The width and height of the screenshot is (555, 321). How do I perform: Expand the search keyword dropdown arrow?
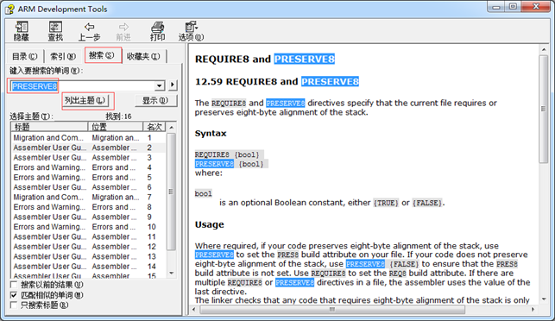click(160, 86)
